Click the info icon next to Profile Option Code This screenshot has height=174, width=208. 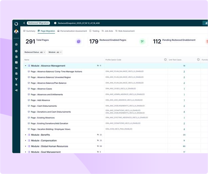click(165, 60)
